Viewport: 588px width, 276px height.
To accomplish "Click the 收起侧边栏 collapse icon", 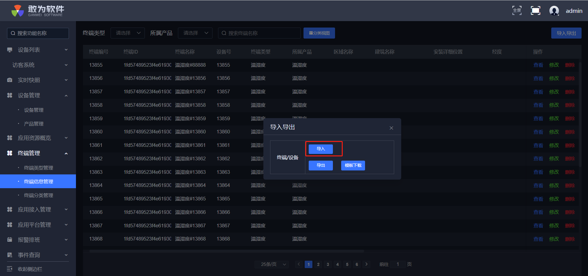I will pyautogui.click(x=10, y=269).
